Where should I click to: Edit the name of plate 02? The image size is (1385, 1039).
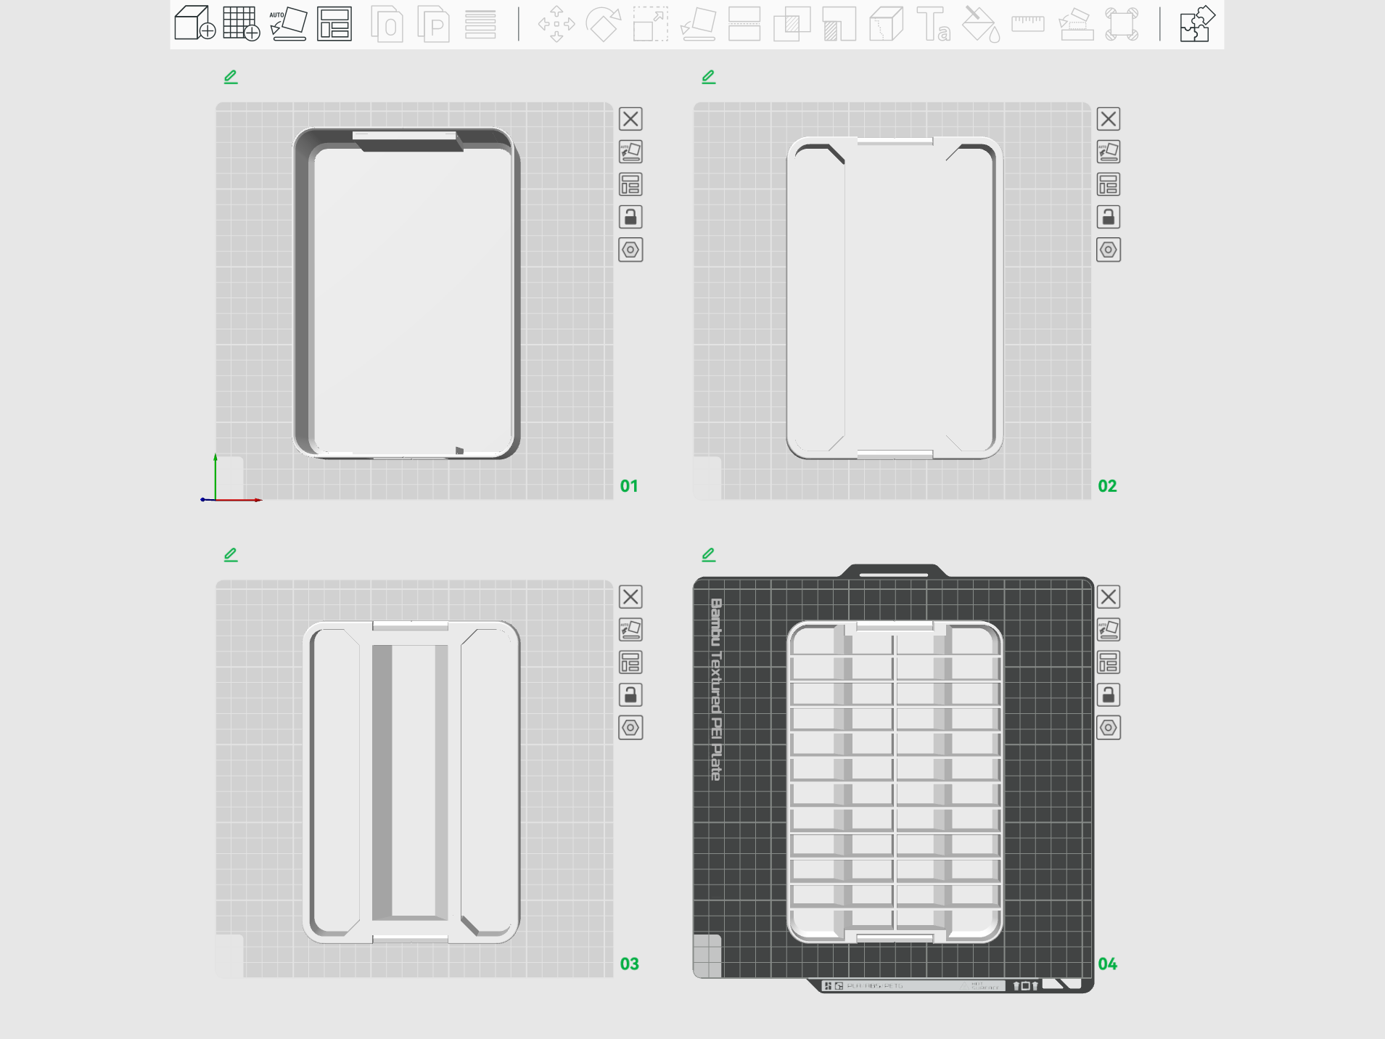(x=709, y=76)
